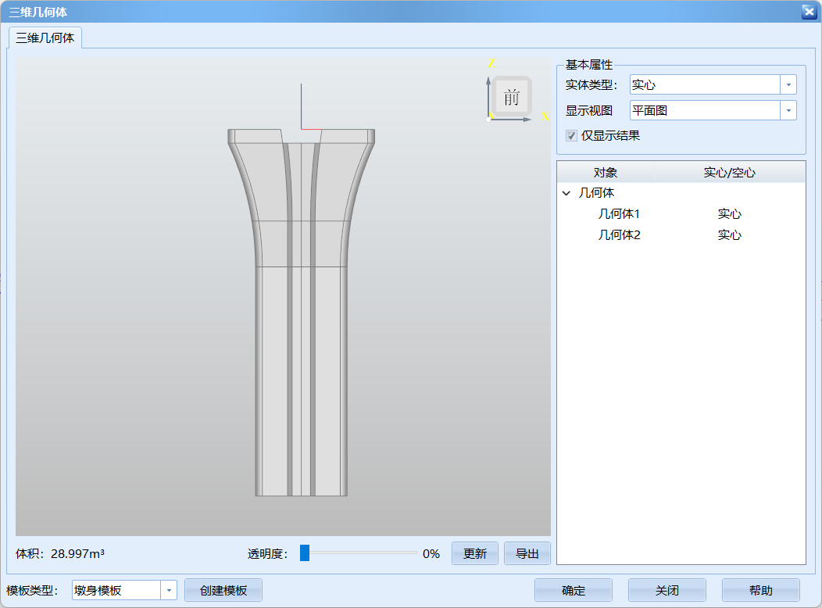Click the 创建模板 button

click(x=223, y=590)
